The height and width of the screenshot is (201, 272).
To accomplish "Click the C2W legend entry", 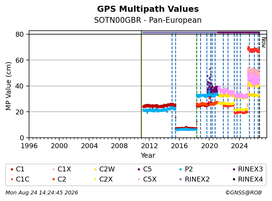I will 104,169.
